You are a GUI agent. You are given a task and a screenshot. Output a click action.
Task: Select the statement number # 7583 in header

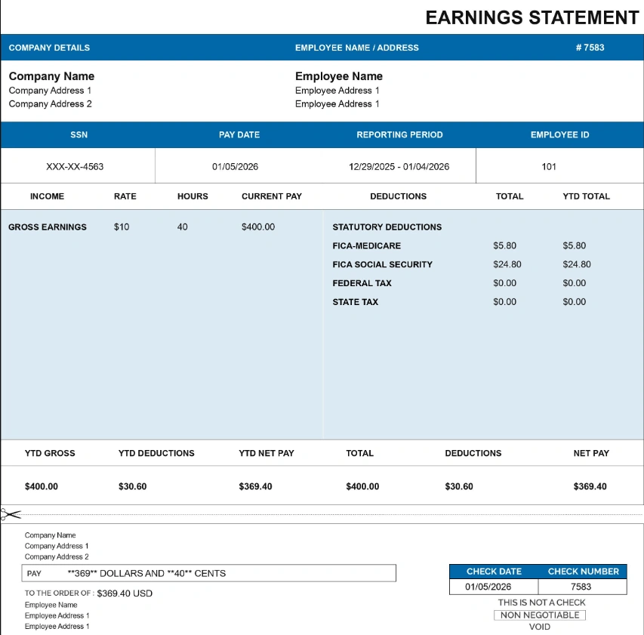[590, 48]
